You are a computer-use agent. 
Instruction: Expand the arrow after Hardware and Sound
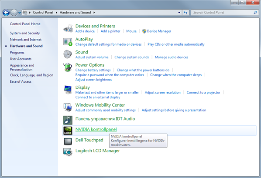click(94, 13)
